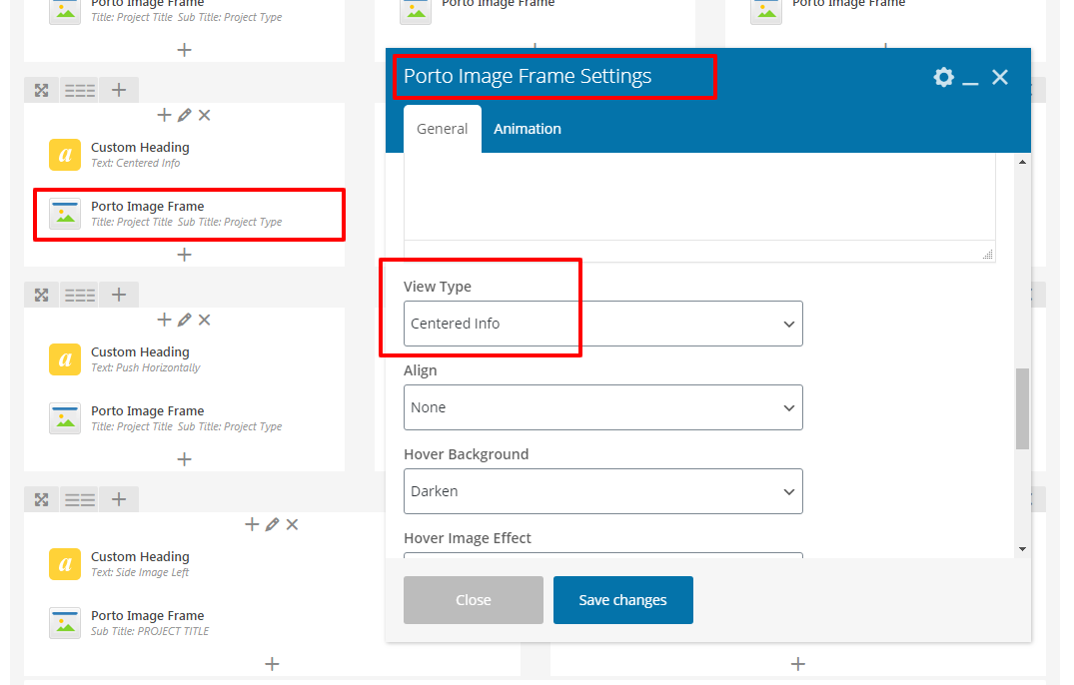Open the View Type dropdown
The image size is (1074, 685).
click(602, 324)
